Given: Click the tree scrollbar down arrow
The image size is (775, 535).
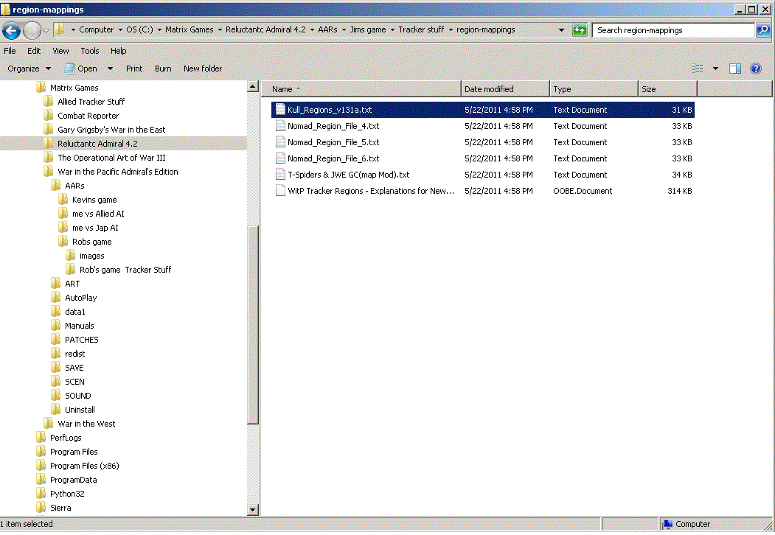Looking at the screenshot, I should pos(253,510).
